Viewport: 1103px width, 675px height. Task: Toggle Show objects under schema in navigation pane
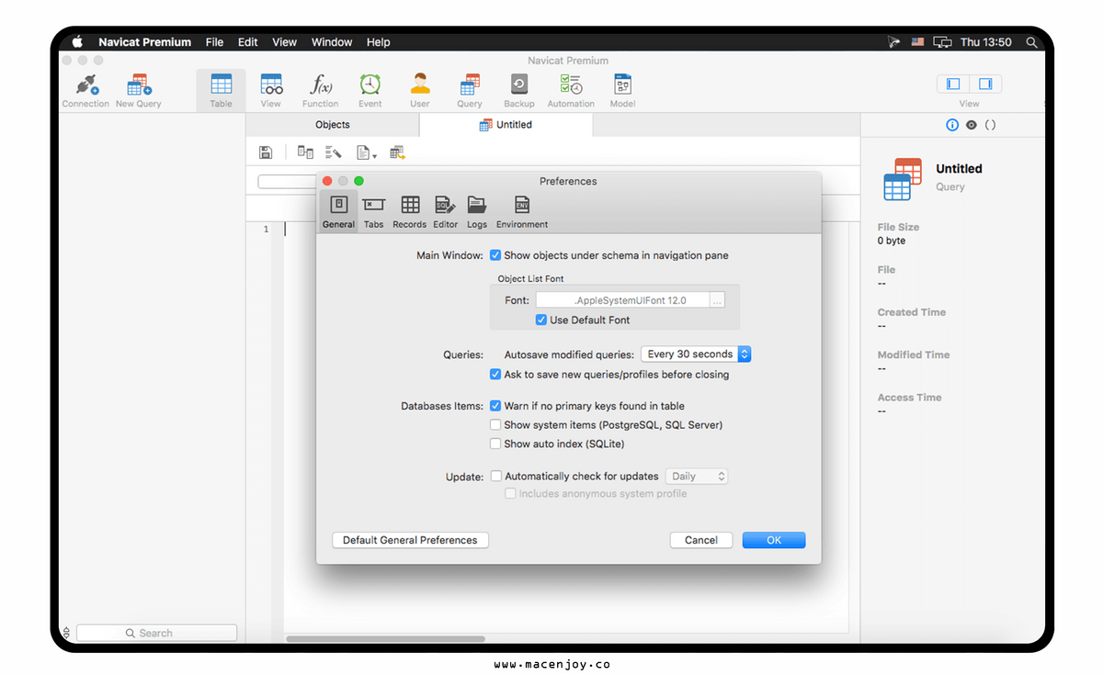495,255
